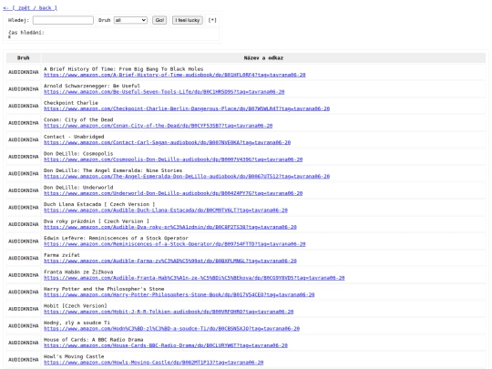The width and height of the screenshot is (492, 369).
Task: Select title text 'Arnold Schwarzenegger: Be Useful'
Action: pos(92,87)
